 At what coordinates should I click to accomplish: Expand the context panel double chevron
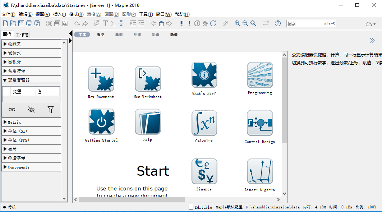pos(372,40)
